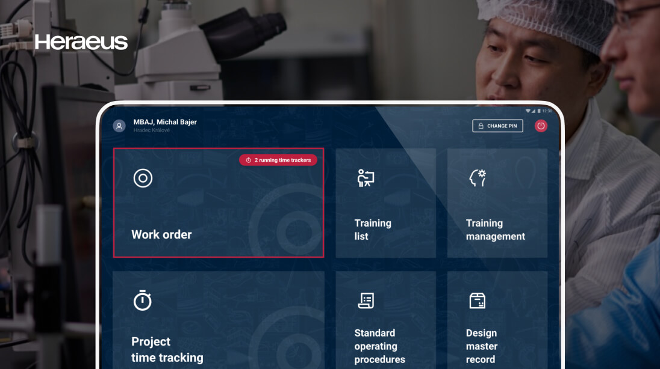660x369 pixels.
Task: Open the Training management tile label
Action: (495, 230)
